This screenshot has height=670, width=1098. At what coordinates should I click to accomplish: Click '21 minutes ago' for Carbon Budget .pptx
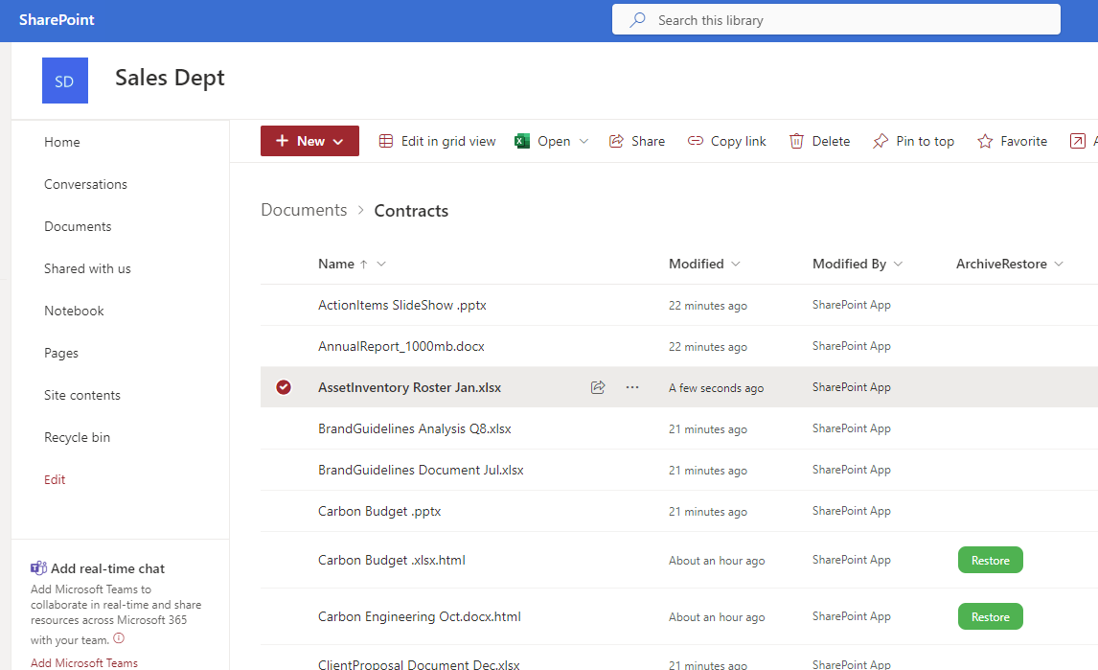(x=708, y=512)
